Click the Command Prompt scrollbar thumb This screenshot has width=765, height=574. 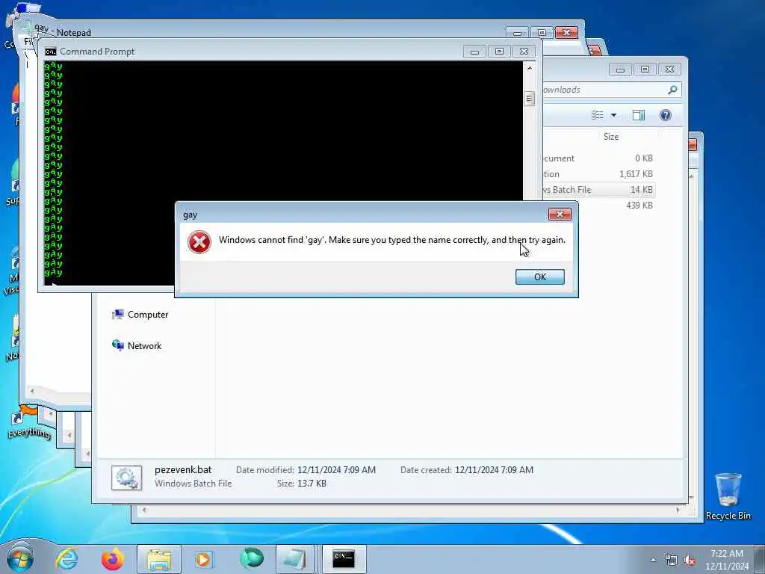tap(530, 99)
